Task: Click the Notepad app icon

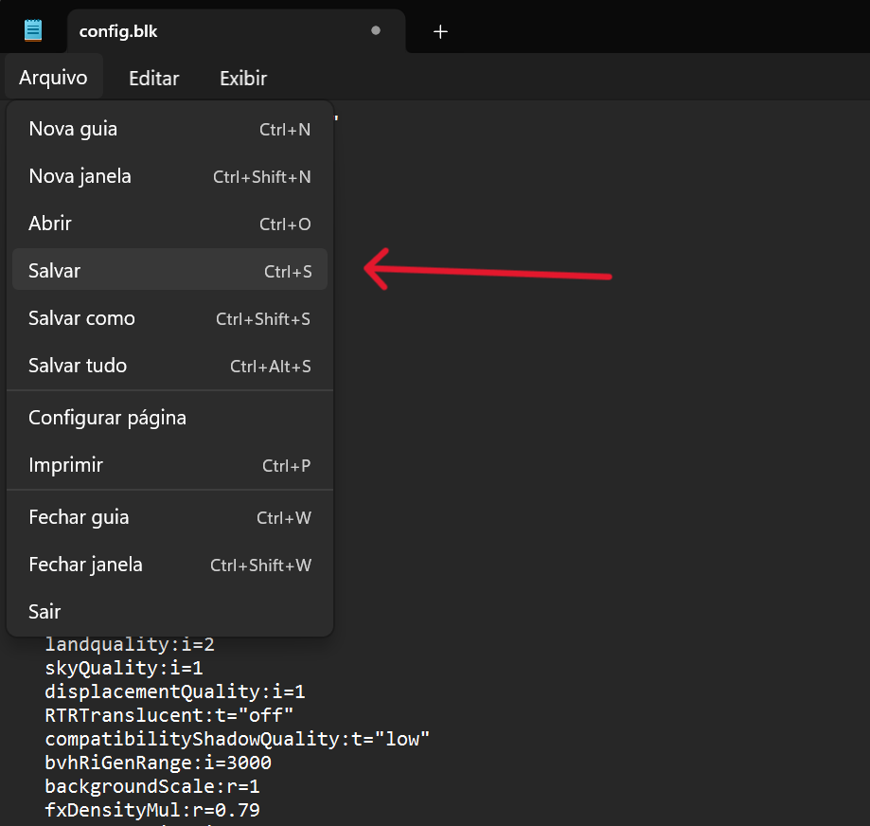Action: tap(33, 30)
